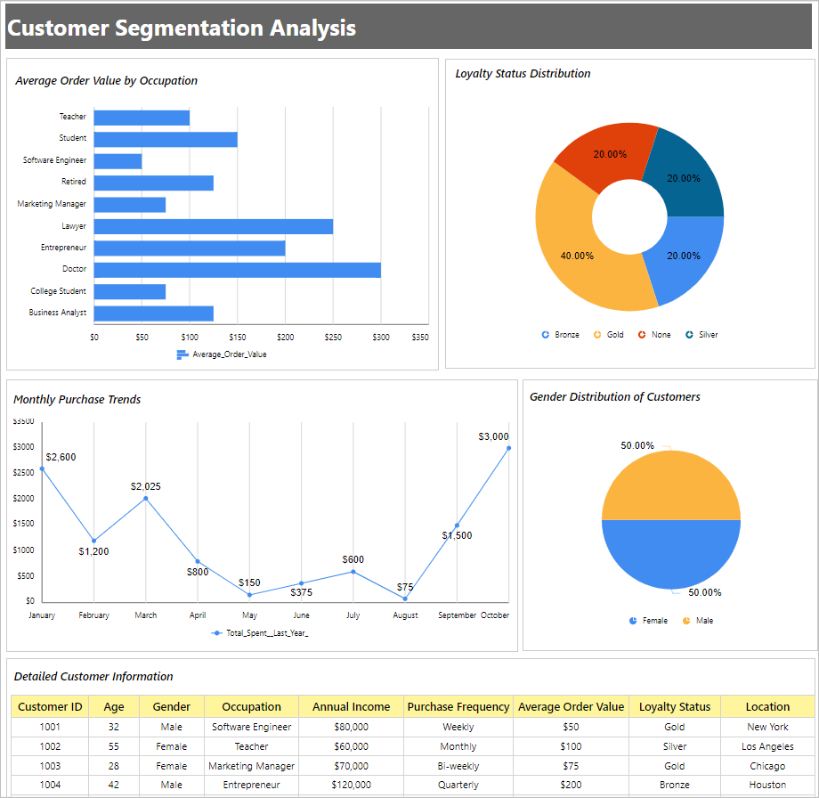Click the Female legend icon

[x=633, y=620]
